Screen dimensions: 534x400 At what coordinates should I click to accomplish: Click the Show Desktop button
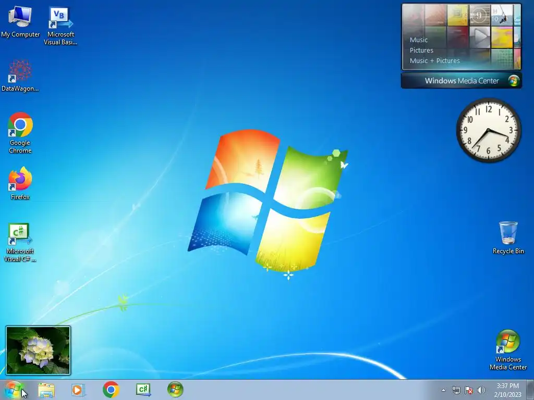click(x=530, y=390)
